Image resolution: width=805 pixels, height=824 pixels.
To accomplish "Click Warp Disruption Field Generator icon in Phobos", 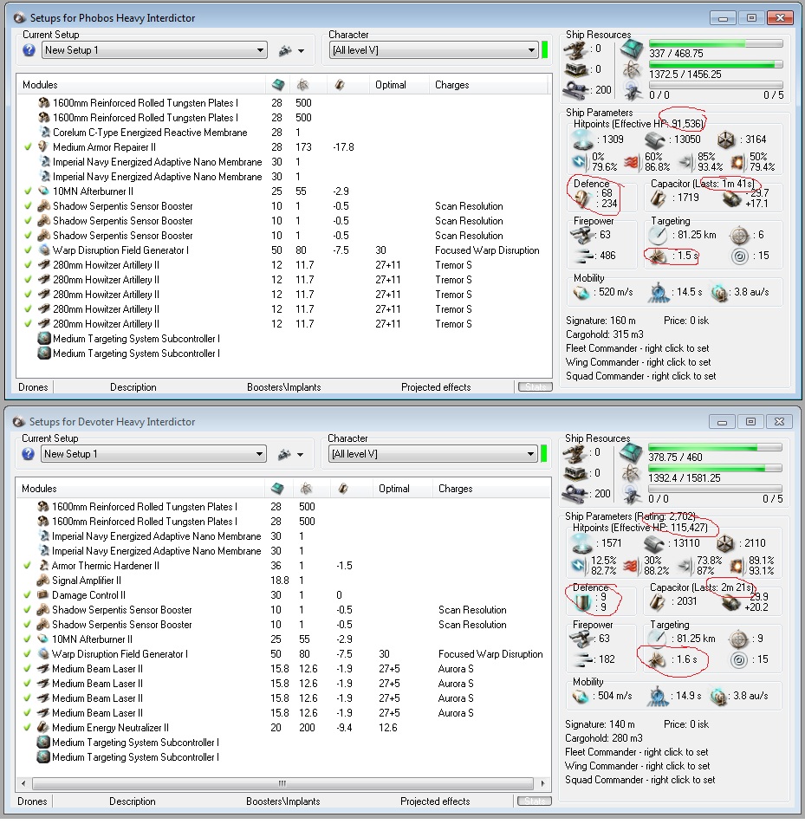I will [x=44, y=250].
